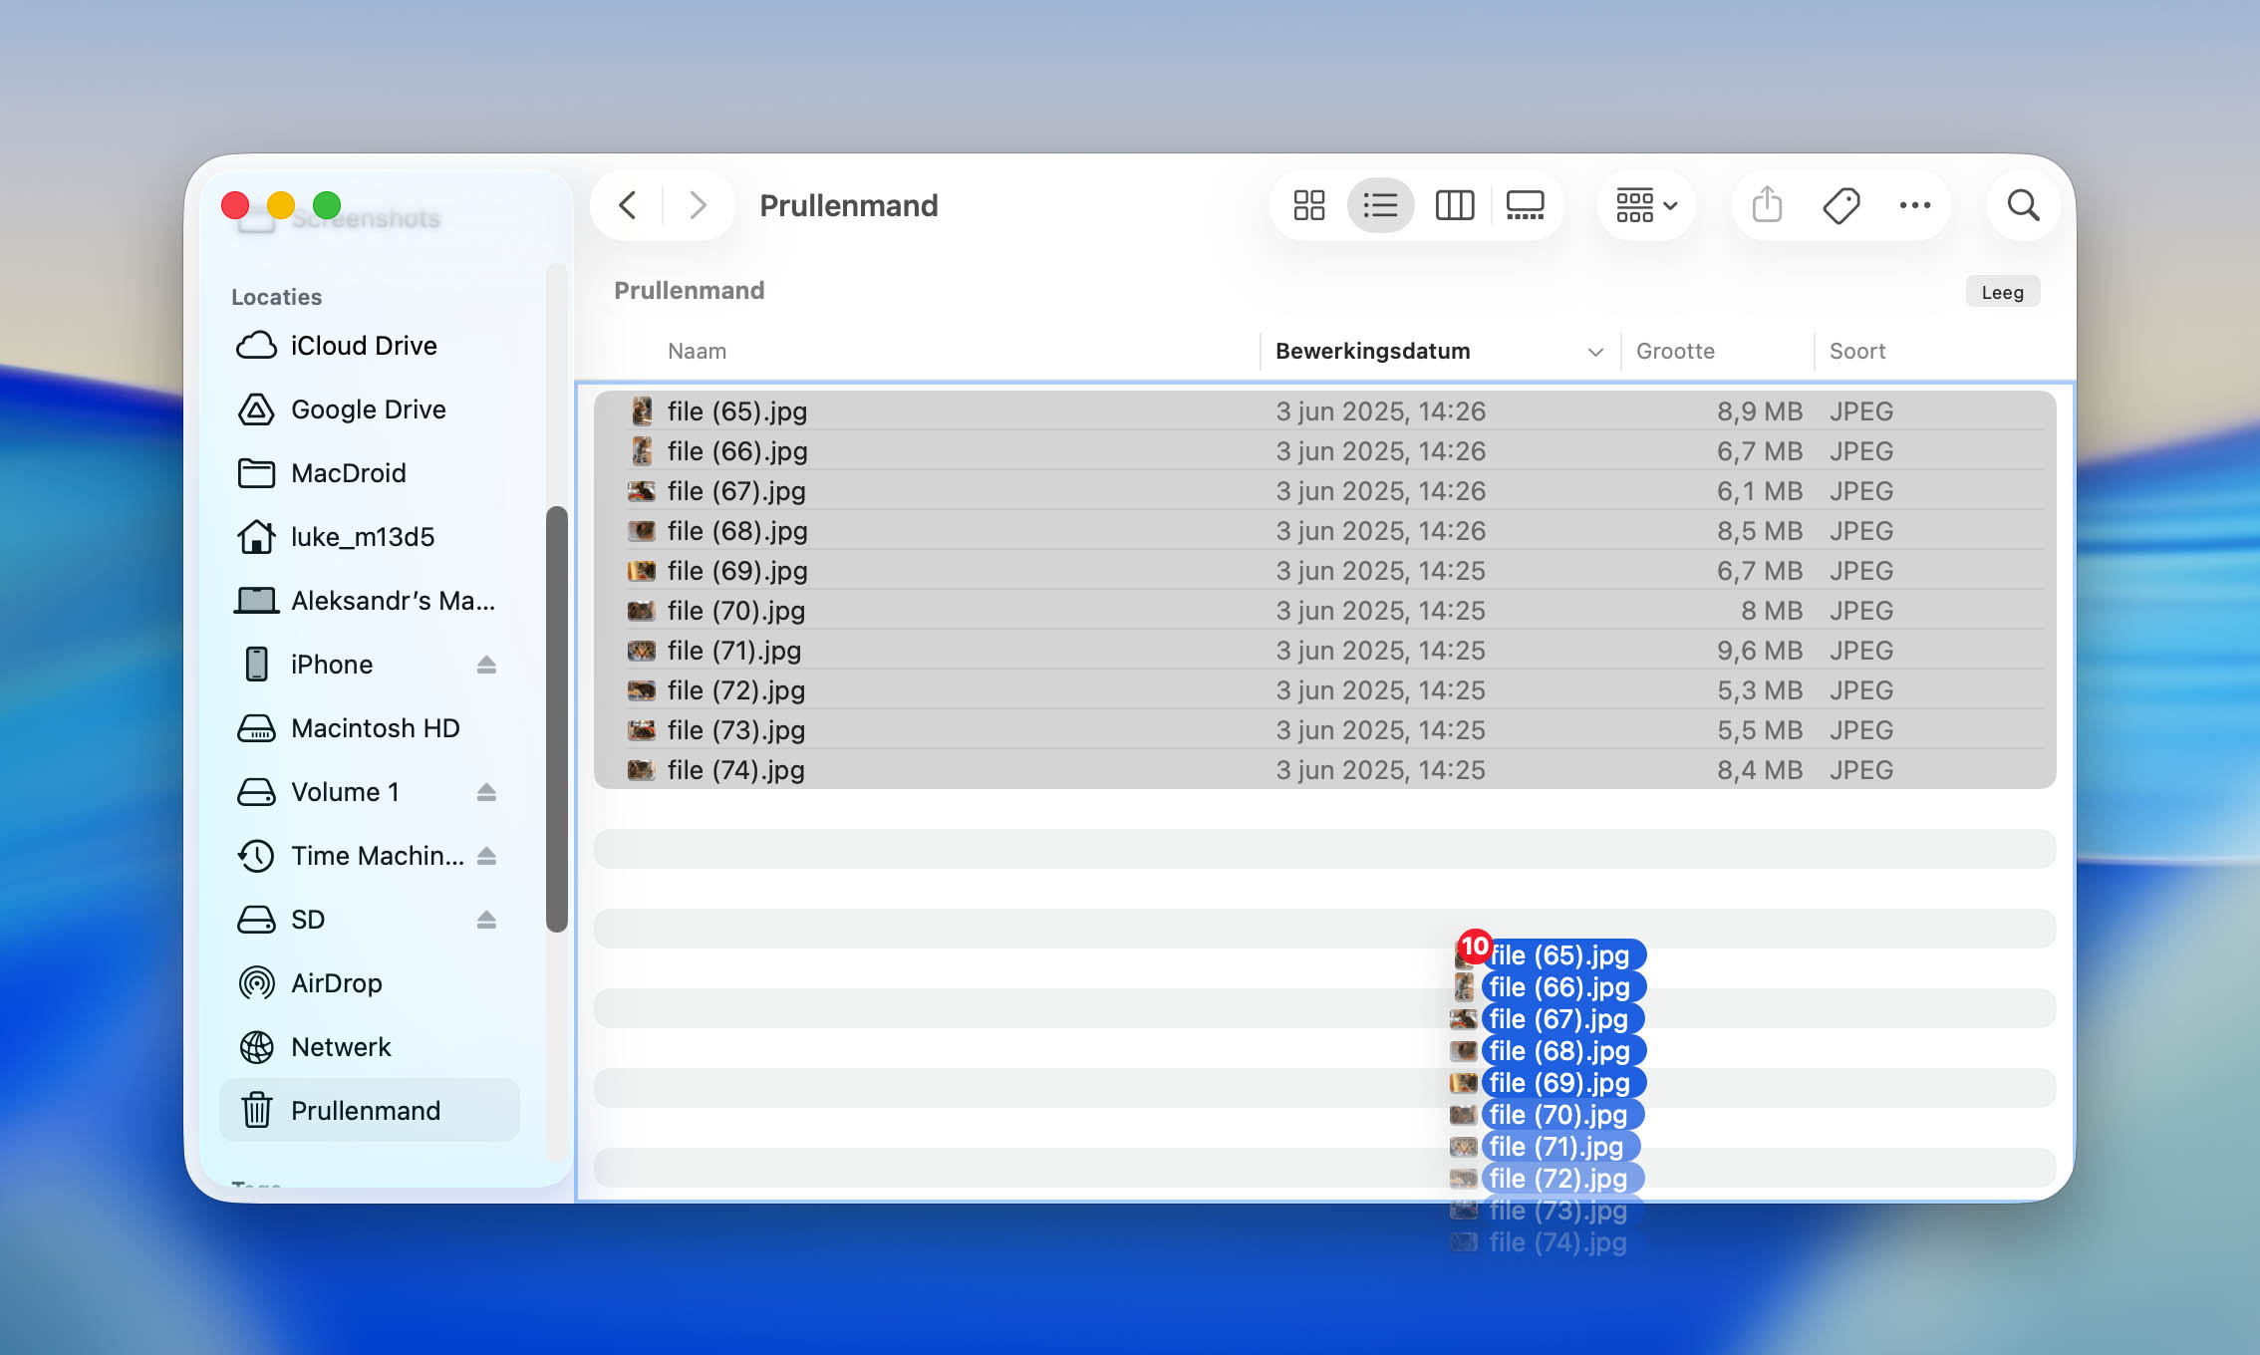Select the file (68).jpg row
Image resolution: width=2260 pixels, height=1355 pixels.
(x=1324, y=531)
